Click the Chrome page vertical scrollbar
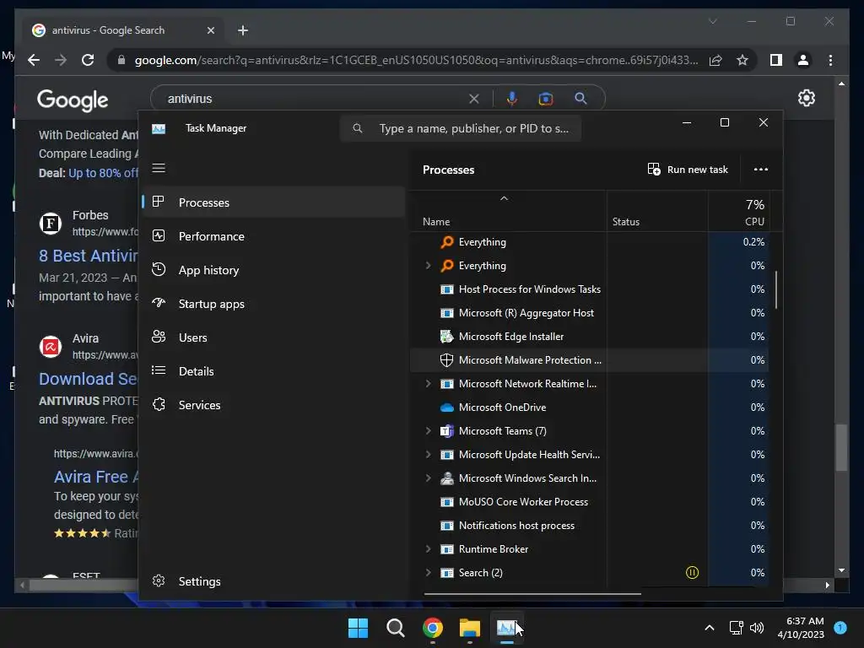This screenshot has width=864, height=648. pyautogui.click(x=841, y=447)
